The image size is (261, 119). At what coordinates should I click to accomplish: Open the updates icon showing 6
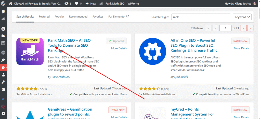click(68, 4)
